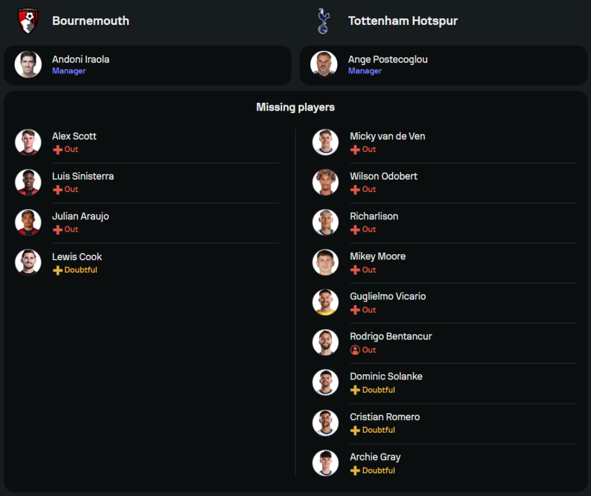Open the Tottenham Hotspur team name link
The width and height of the screenshot is (591, 496).
pos(402,21)
